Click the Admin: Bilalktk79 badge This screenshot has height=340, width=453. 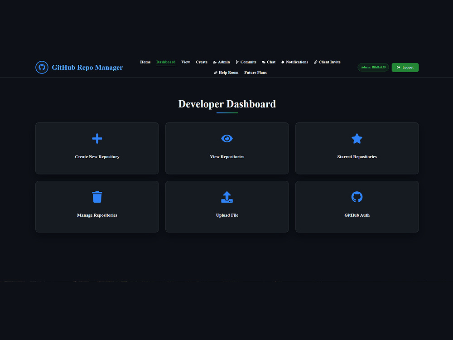[373, 68]
